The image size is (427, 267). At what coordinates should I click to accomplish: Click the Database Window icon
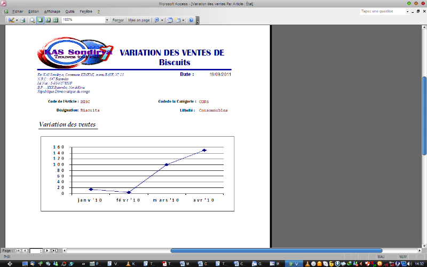point(170,20)
